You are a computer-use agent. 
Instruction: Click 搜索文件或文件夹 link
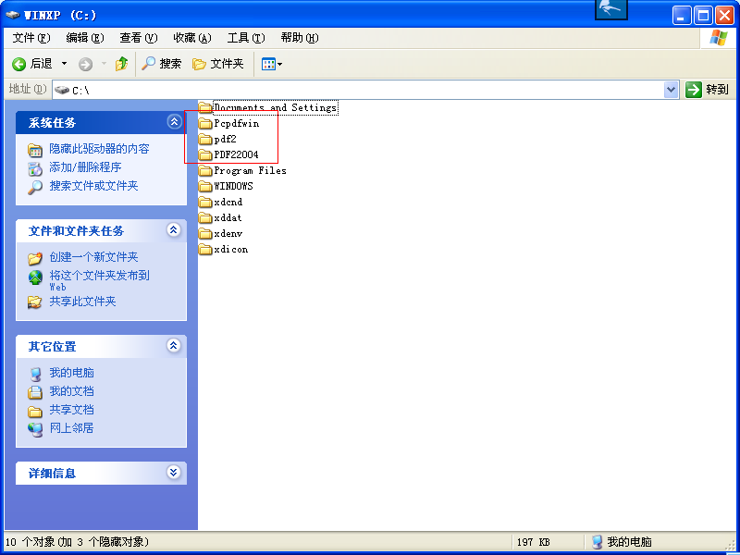pyautogui.click(x=93, y=186)
